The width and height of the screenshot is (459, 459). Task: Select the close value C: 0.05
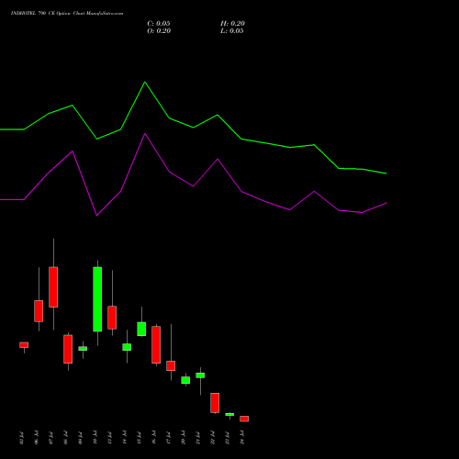tap(159, 24)
